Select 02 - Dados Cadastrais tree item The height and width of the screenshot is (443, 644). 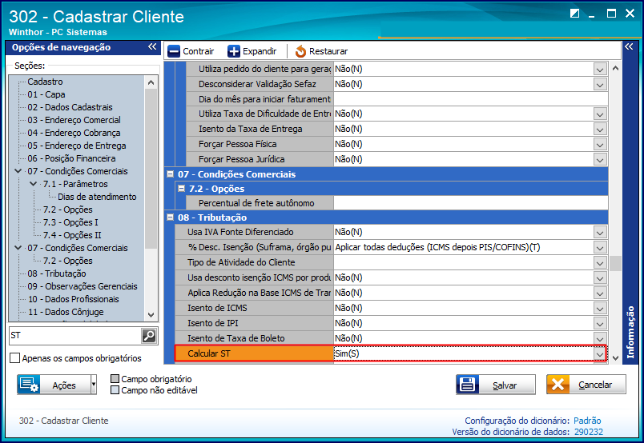pyautogui.click(x=70, y=107)
